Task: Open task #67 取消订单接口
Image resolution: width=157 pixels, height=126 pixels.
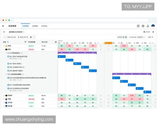Action: click(x=15, y=64)
